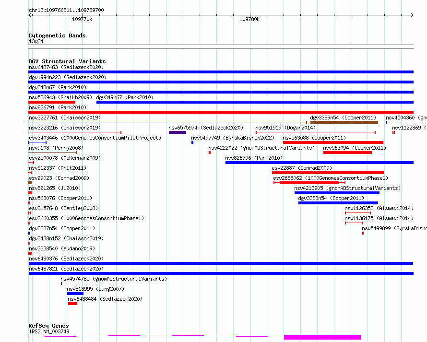Select the nsv4504360 variant label
This screenshot has height=342, width=427.
pos(406,118)
